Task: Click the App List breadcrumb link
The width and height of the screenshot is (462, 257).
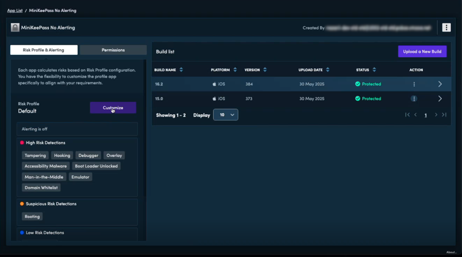Action: tap(15, 10)
